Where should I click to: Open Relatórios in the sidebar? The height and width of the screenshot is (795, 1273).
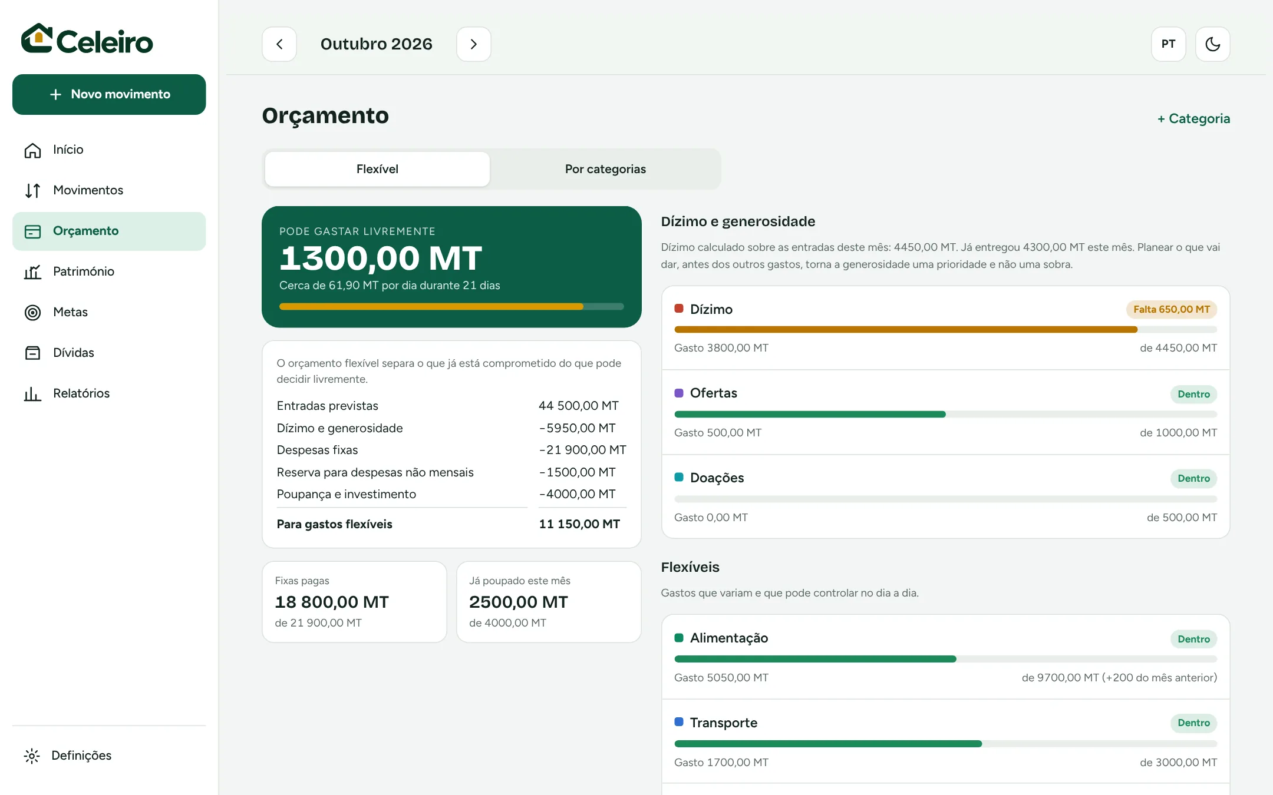tap(109, 394)
